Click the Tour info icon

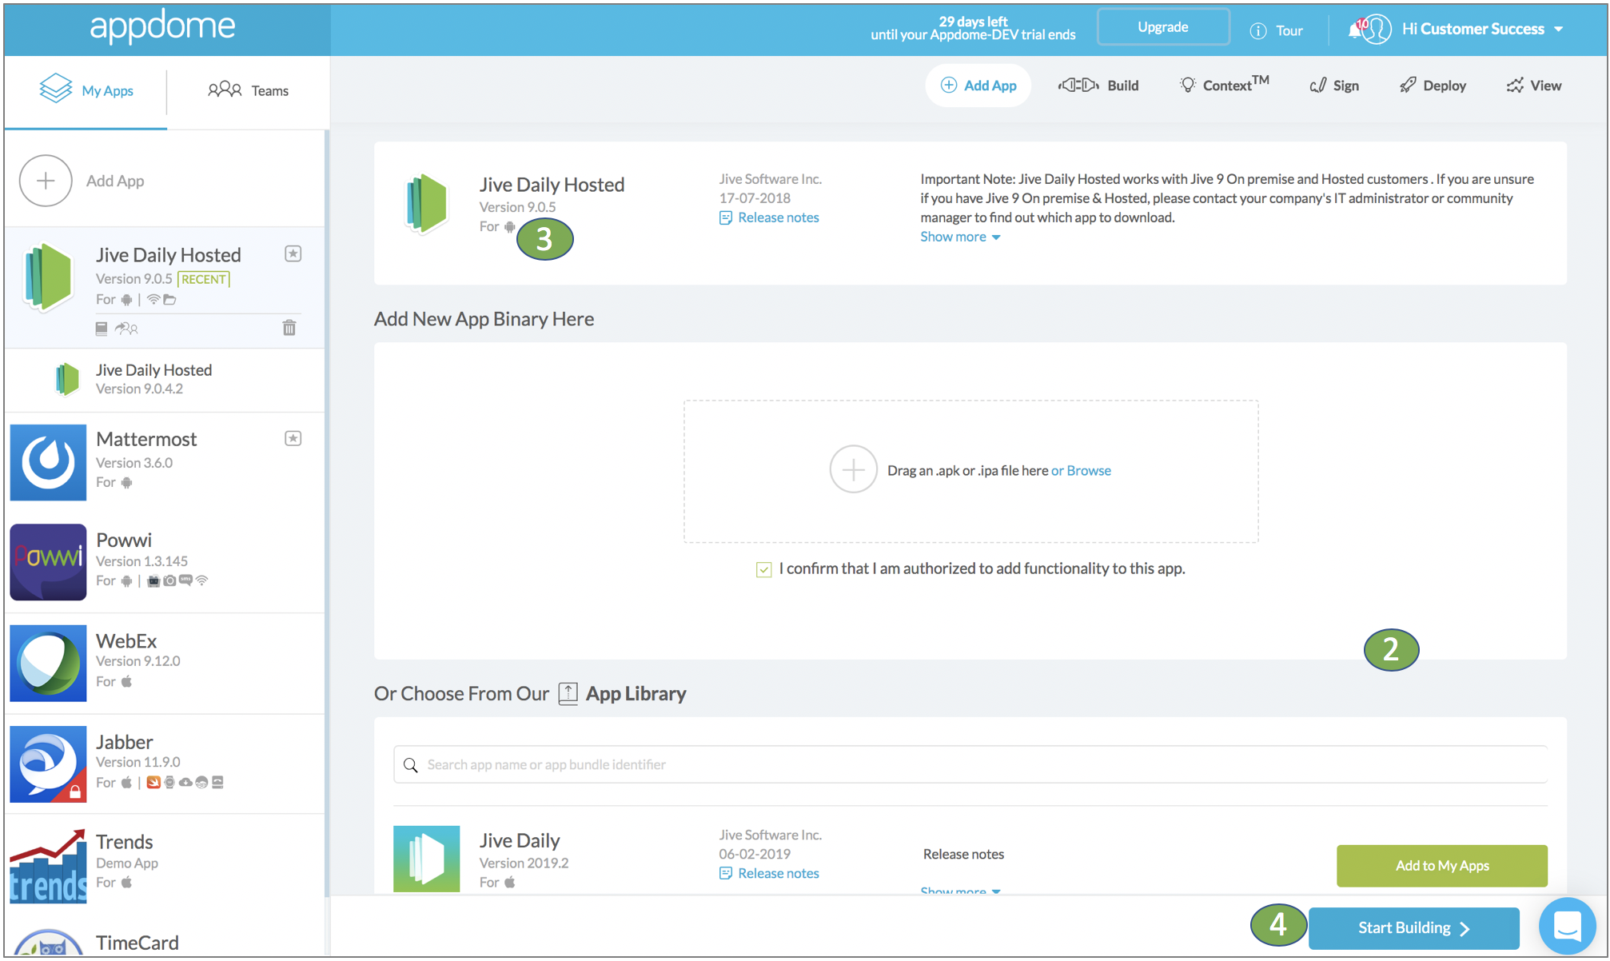(1258, 30)
